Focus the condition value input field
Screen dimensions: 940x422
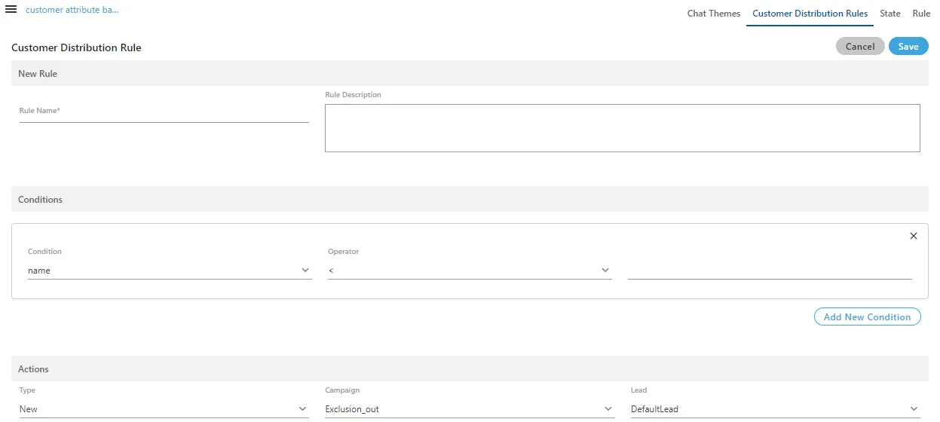pyautogui.click(x=770, y=270)
